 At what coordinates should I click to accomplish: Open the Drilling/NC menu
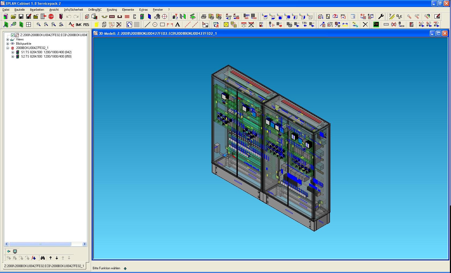coord(95,10)
